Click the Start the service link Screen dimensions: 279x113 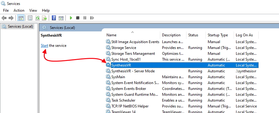[44, 45]
